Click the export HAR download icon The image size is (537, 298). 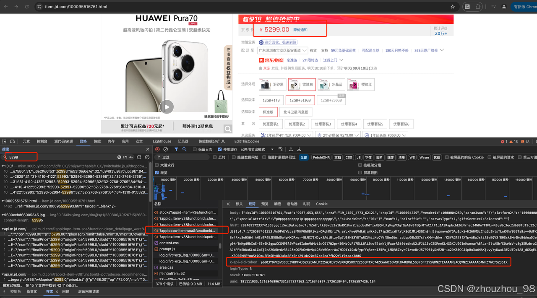click(299, 149)
